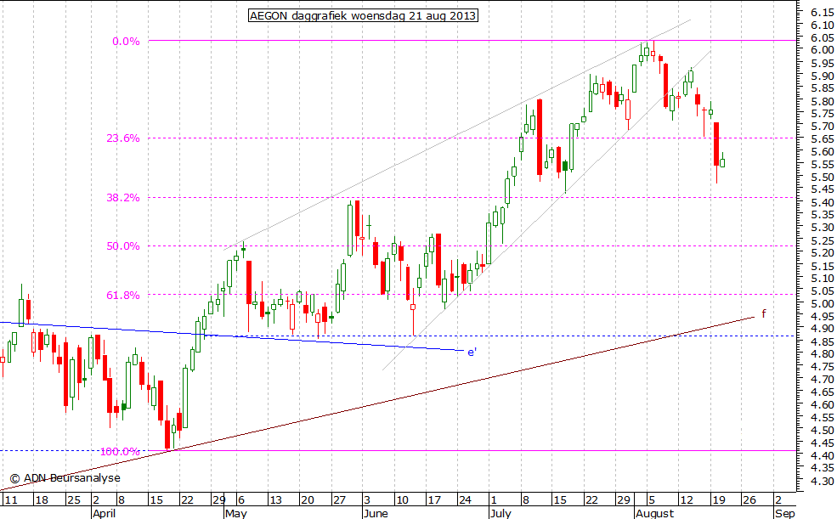Click the April month label on the time axis
Screen dimensions: 837x519
click(x=104, y=513)
